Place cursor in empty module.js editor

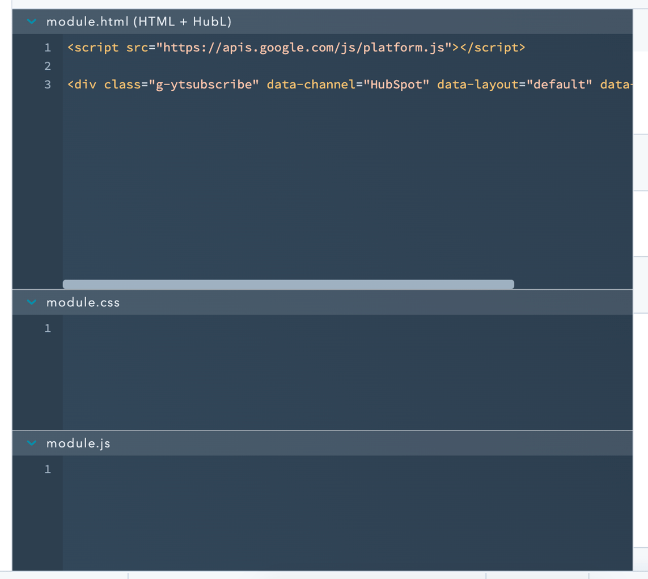(x=340, y=510)
